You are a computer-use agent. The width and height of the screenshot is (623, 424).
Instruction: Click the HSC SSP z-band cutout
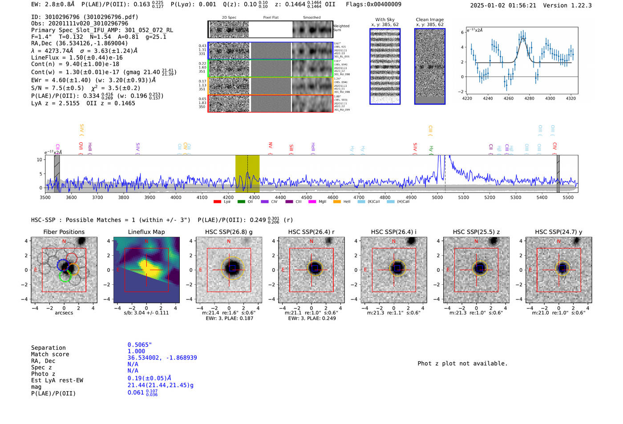(477, 270)
